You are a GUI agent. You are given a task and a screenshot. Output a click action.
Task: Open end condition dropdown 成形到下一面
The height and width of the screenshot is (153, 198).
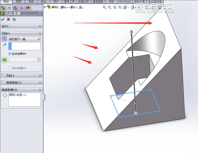click(25, 39)
